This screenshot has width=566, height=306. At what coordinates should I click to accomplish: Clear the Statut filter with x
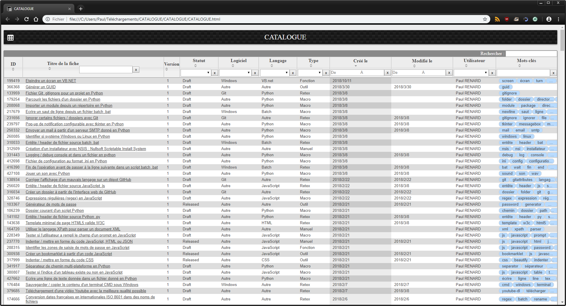(215, 73)
